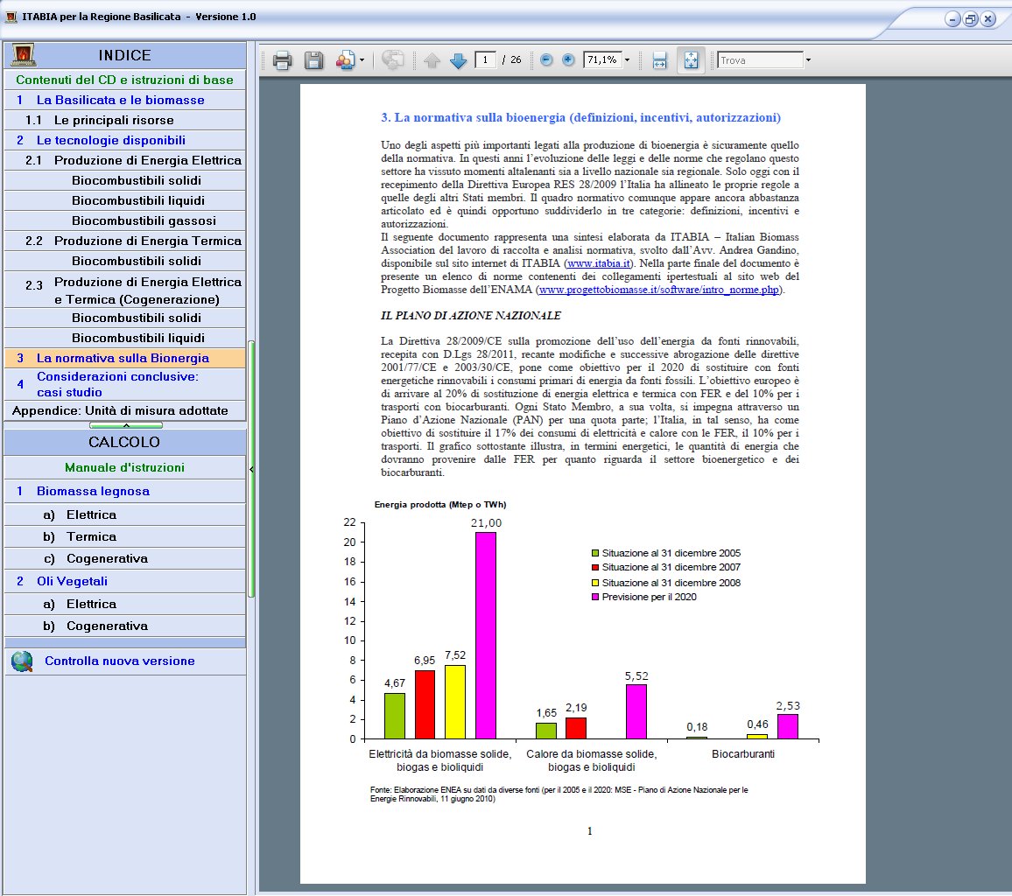
Task: Click the save floppy disk icon
Action: [313, 60]
